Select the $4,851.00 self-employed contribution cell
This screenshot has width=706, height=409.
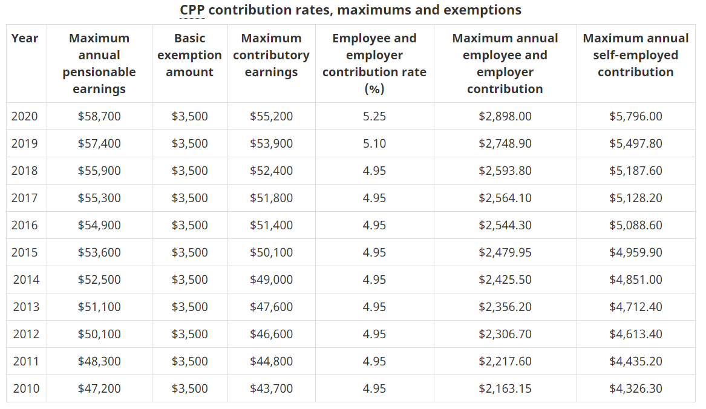coord(635,280)
